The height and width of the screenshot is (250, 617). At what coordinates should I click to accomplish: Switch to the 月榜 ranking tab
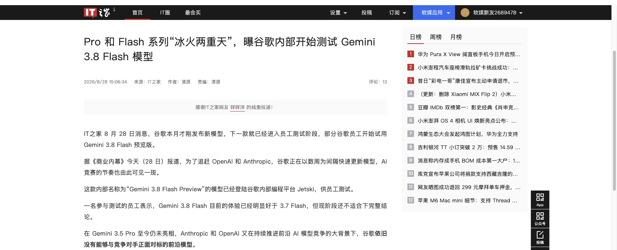pos(456,37)
